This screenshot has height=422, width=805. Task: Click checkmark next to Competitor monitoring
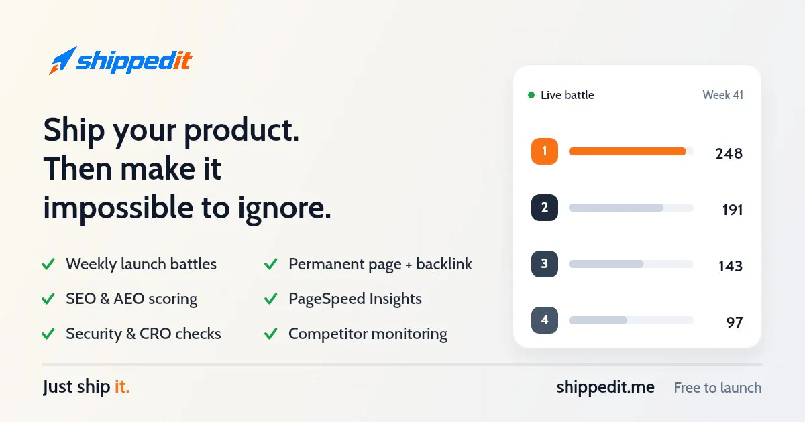271,334
